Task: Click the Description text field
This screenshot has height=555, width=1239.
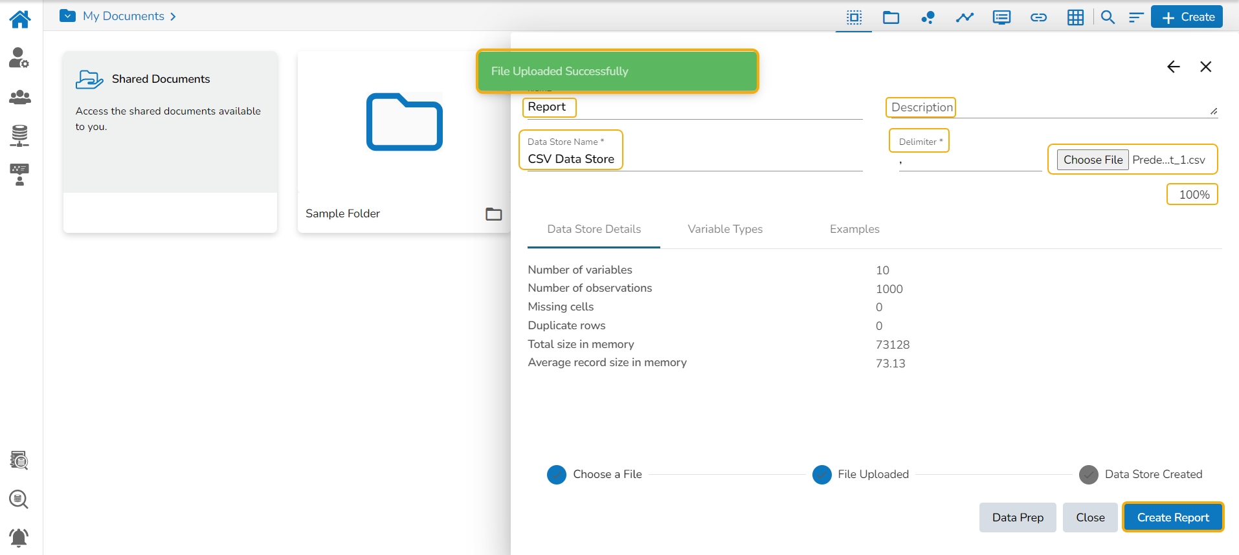Action: [x=1049, y=107]
